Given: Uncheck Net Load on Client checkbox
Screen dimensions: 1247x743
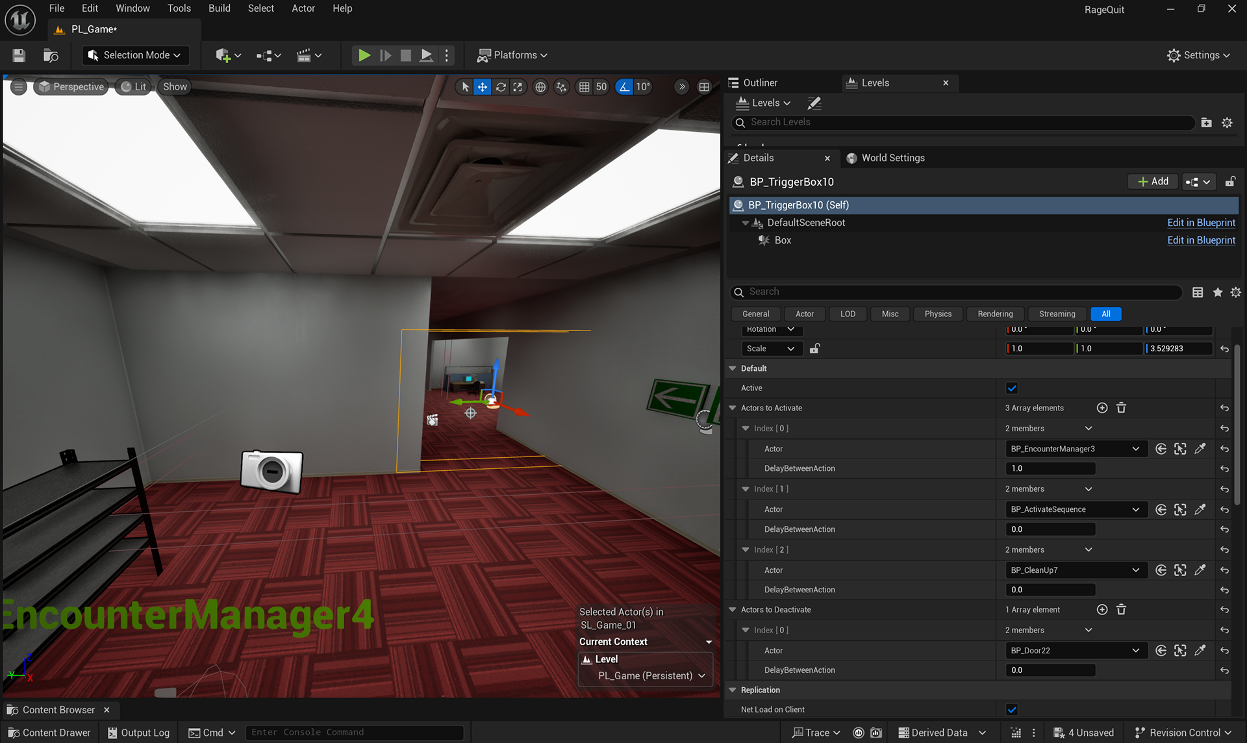Looking at the screenshot, I should click(x=1011, y=710).
